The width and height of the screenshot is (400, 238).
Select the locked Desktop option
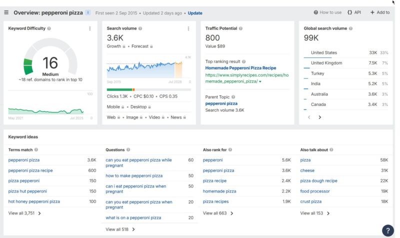(140, 107)
